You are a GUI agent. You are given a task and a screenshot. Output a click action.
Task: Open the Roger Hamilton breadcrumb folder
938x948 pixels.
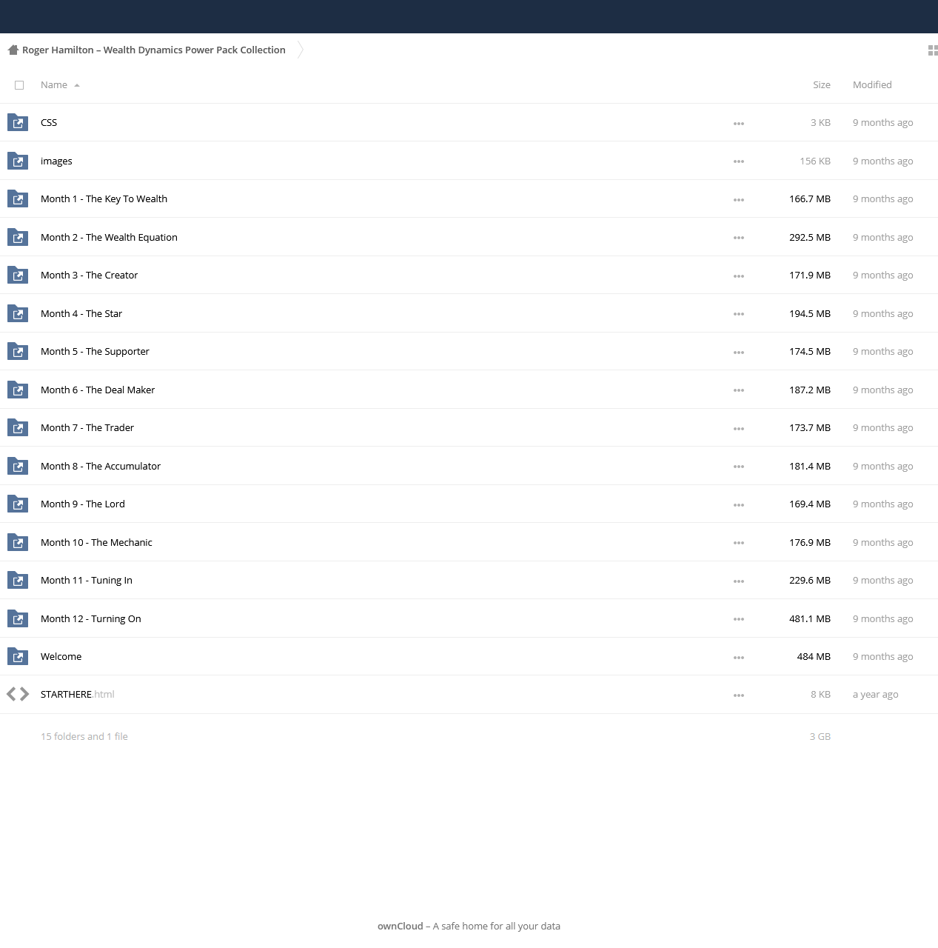pyautogui.click(x=154, y=50)
